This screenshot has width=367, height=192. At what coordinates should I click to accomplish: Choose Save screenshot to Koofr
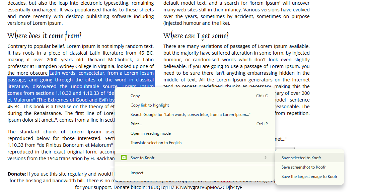pos(309,167)
